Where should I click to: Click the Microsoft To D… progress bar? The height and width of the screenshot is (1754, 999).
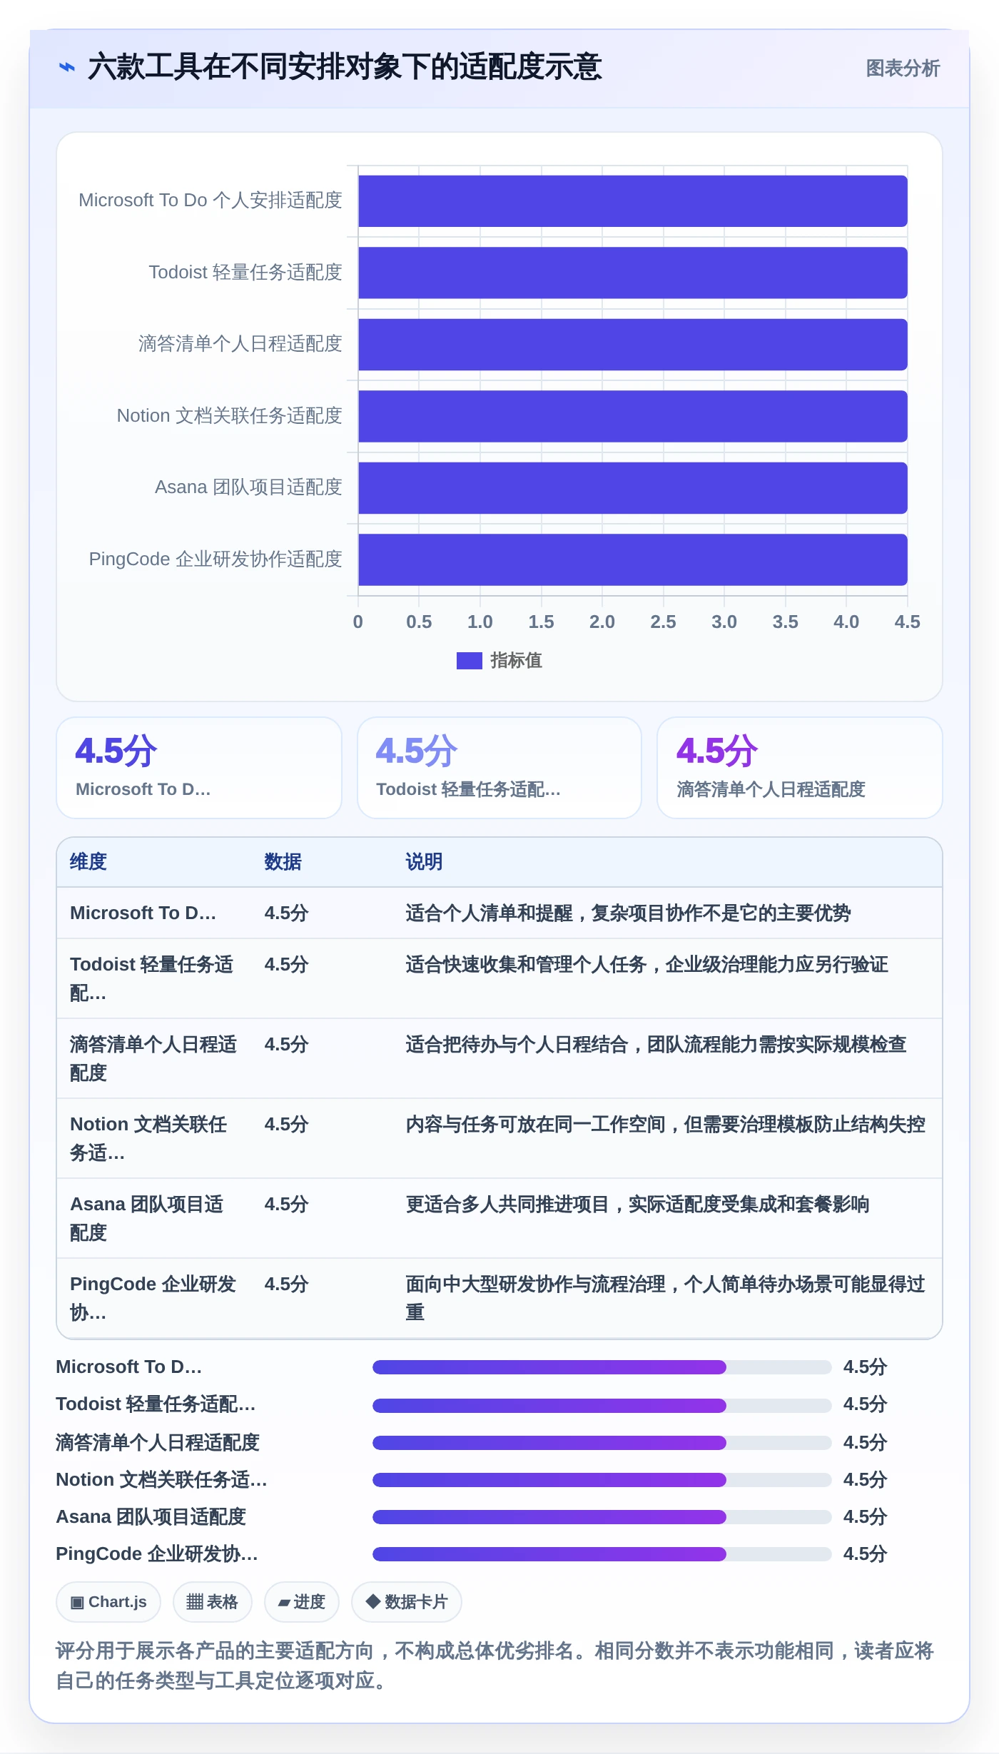pyautogui.click(x=602, y=1367)
